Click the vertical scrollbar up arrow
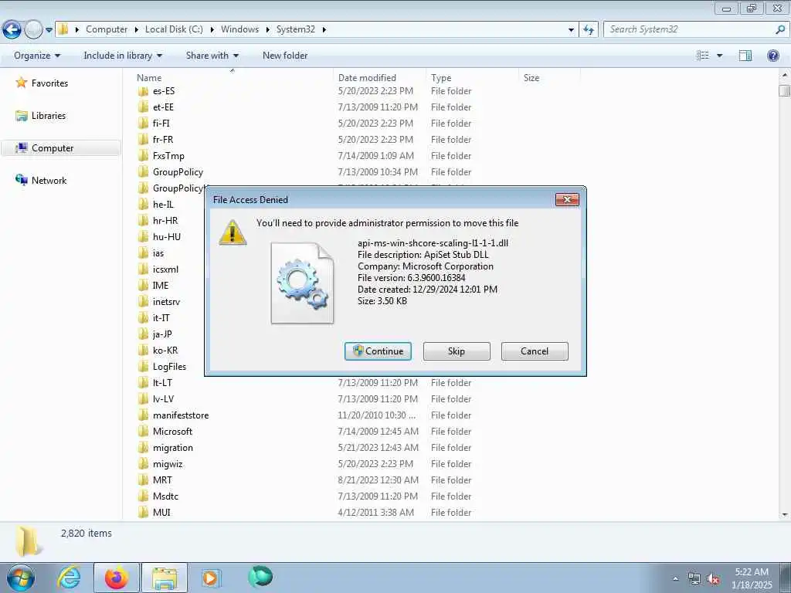This screenshot has width=791, height=593. point(785,75)
